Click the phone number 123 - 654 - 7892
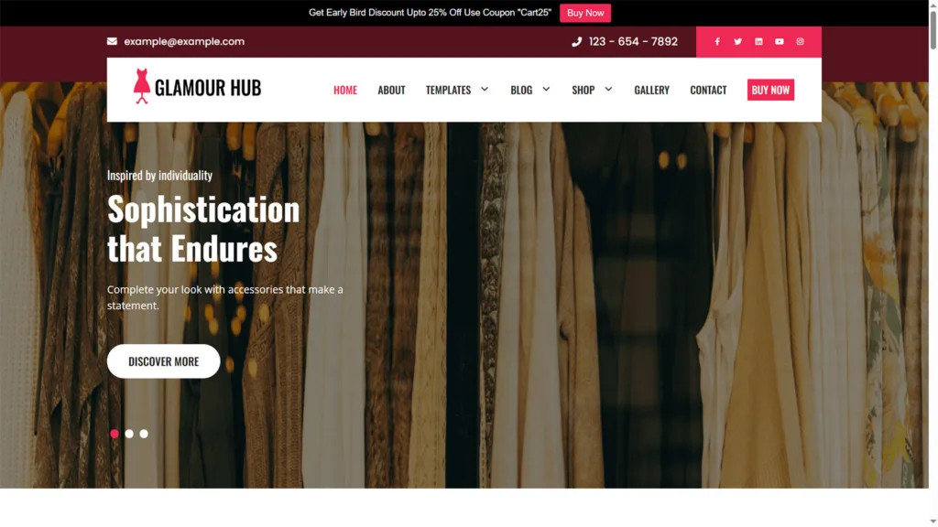 pyautogui.click(x=633, y=42)
